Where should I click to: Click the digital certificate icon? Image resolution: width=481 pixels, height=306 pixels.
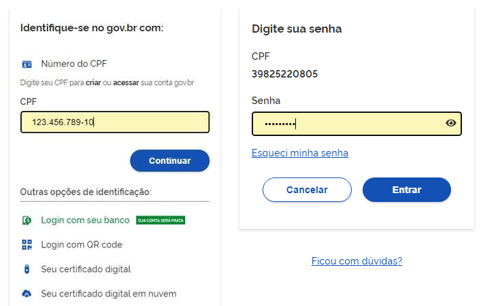pos(27,269)
